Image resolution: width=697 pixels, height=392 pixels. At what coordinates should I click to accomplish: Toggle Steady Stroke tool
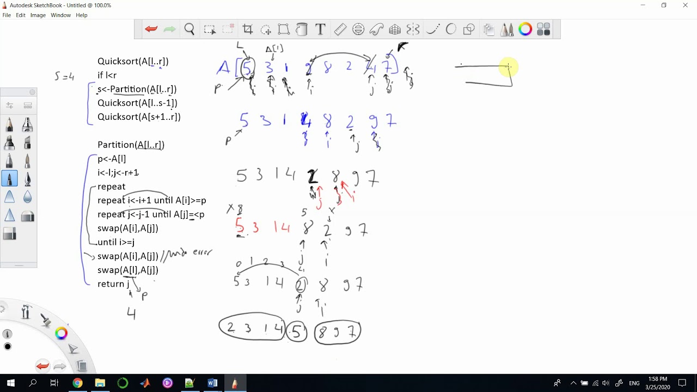(x=433, y=29)
